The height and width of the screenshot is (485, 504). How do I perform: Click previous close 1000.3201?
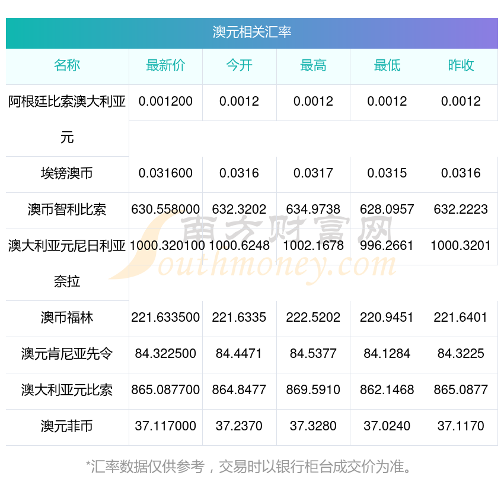tap(461, 246)
